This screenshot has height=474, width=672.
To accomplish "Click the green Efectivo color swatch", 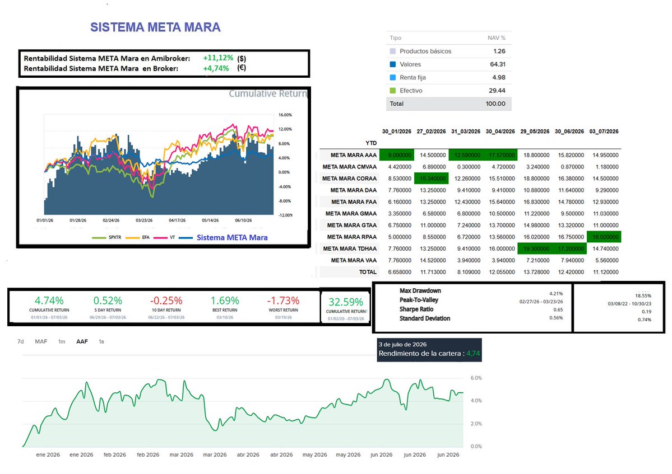I will (392, 90).
